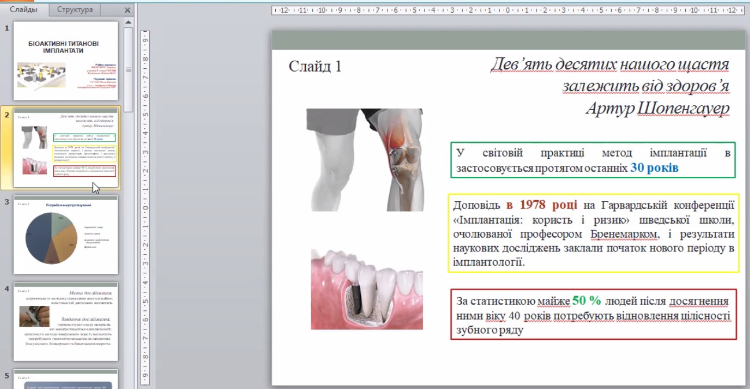
Task: Click the Шопенгауер quote title text
Action: tap(609, 86)
